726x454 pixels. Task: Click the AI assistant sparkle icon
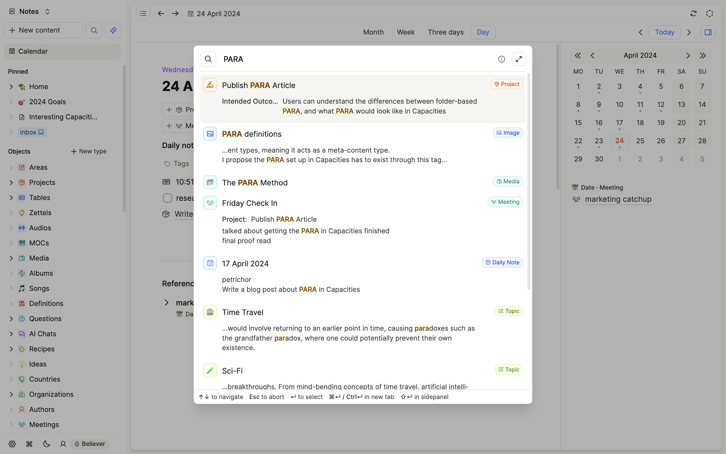(113, 30)
